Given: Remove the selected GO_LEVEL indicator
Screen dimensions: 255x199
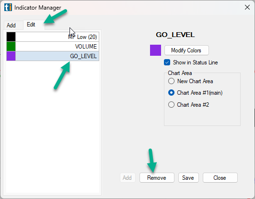Looking at the screenshot, I should pyautogui.click(x=157, y=178).
